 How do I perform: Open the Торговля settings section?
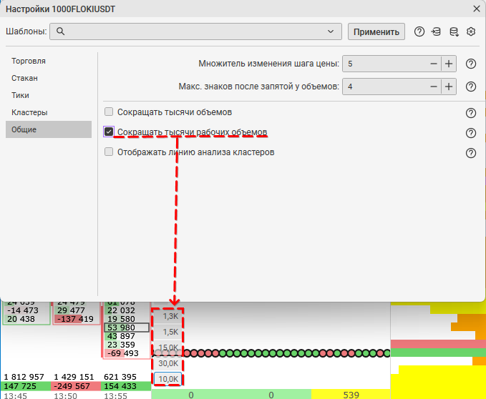pos(29,61)
